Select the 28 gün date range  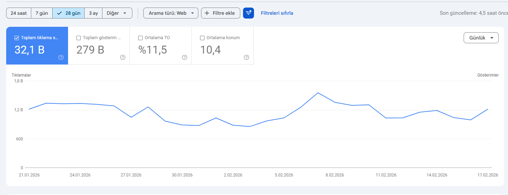68,13
